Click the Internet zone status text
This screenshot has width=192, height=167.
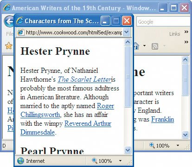(35, 161)
